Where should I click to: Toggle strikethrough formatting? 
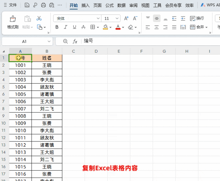[83, 27]
